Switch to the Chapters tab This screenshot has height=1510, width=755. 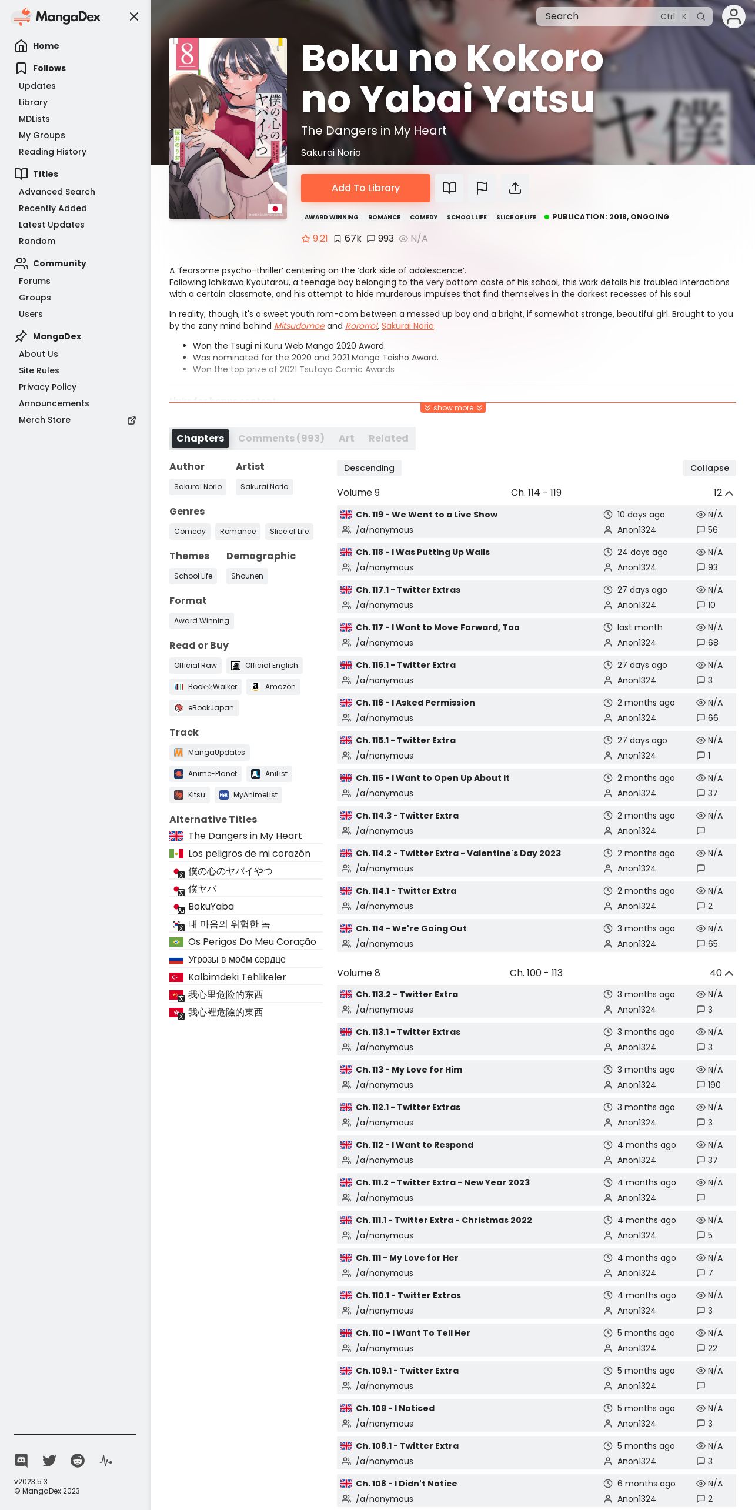tap(200, 439)
